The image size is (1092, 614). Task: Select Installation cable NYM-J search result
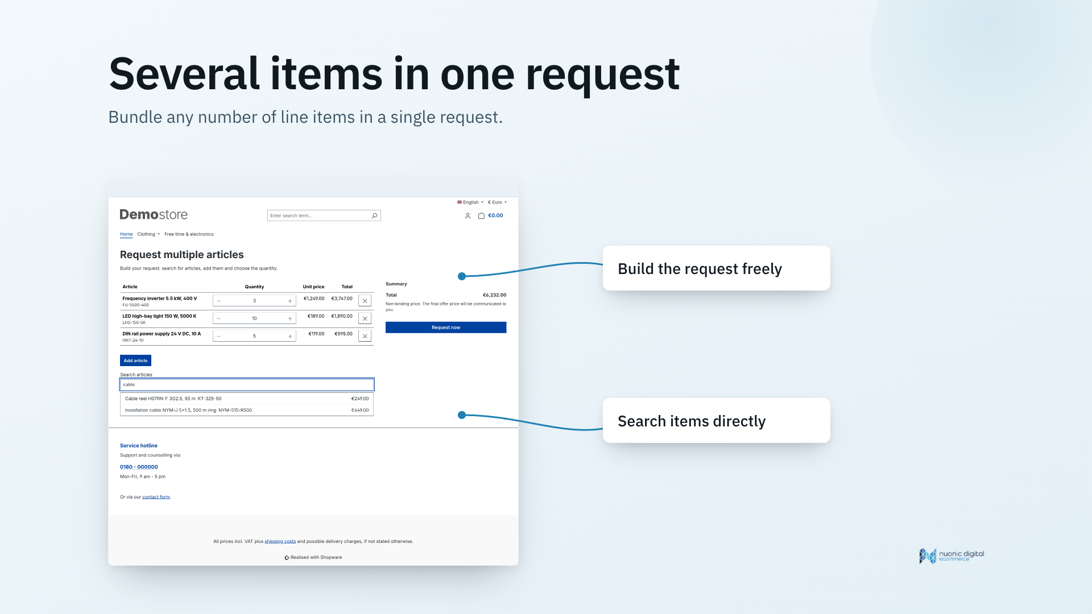[x=247, y=410]
